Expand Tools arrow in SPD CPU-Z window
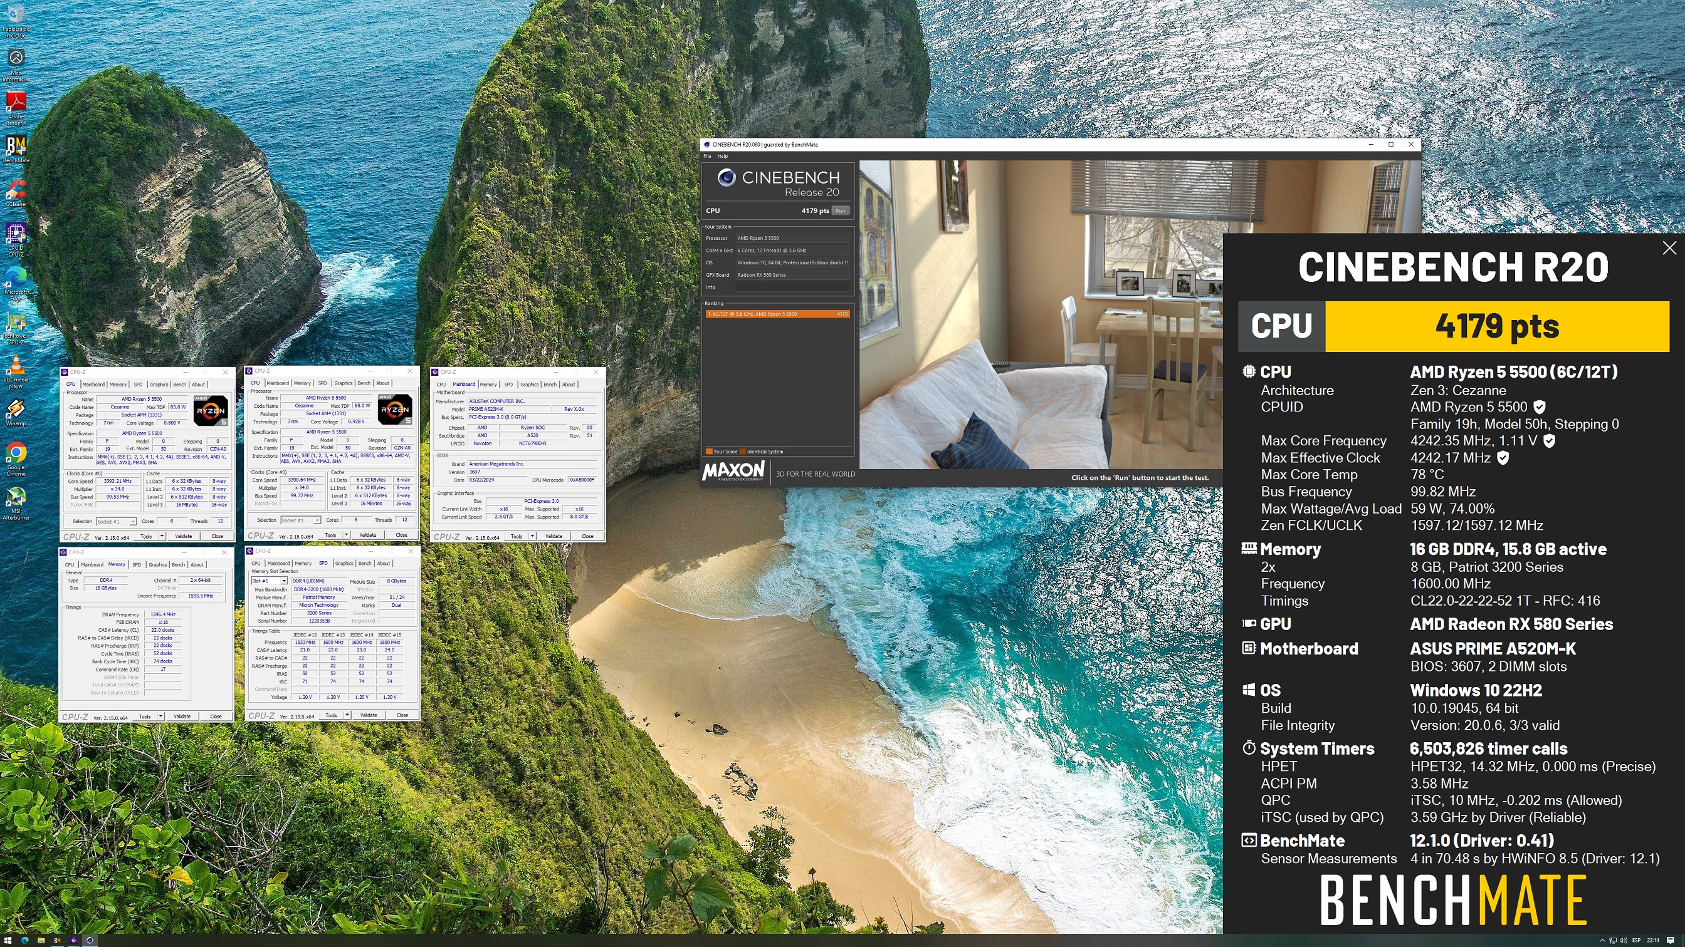Screen dimensions: 1685x947 point(347,716)
